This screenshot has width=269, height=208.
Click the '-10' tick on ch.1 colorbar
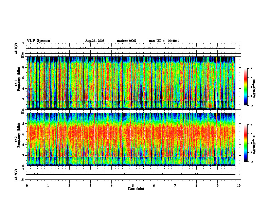251,106
